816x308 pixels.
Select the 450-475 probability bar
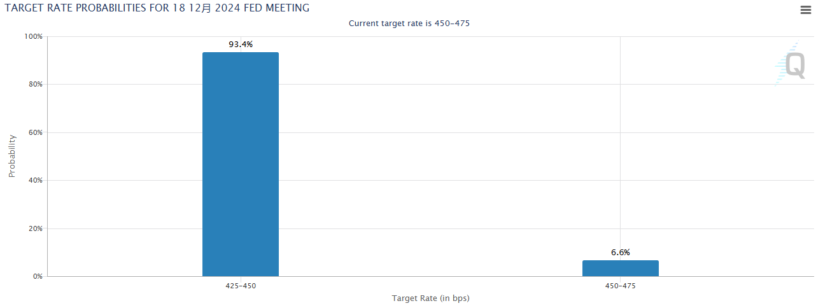[620, 268]
